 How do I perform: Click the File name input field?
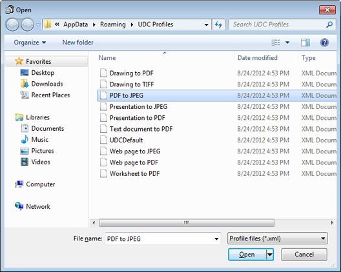(160, 238)
